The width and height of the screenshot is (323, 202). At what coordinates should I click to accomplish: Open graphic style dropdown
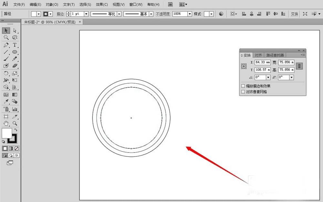tap(212, 14)
